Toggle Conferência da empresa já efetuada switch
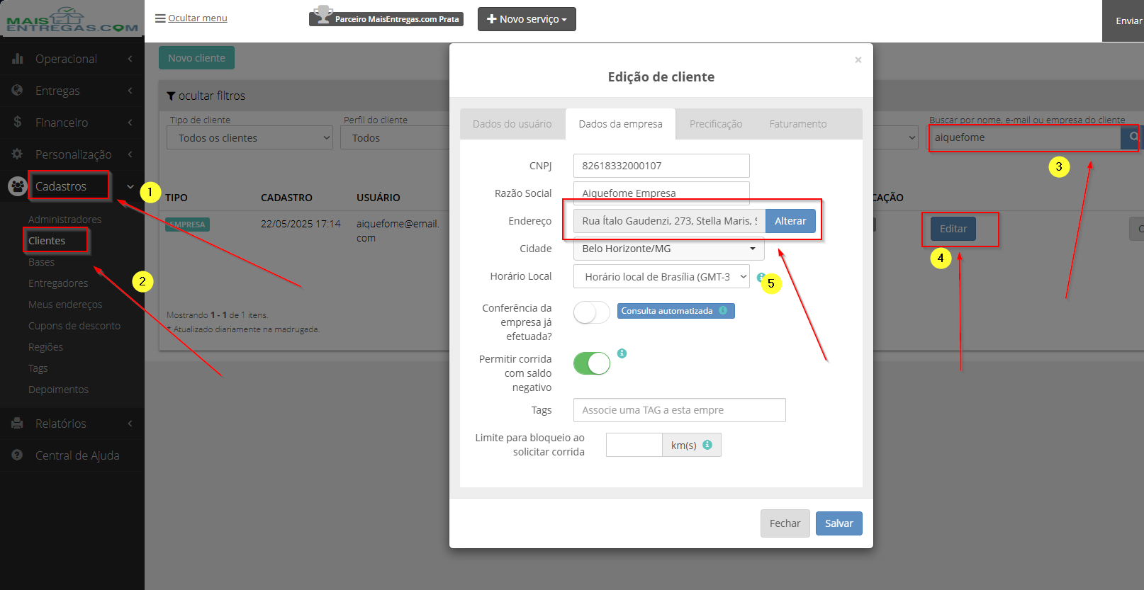This screenshot has height=590, width=1144. (592, 312)
